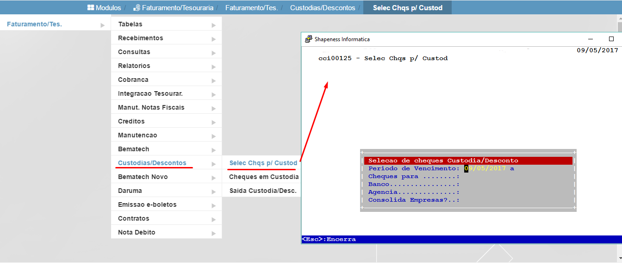Click the cci00125 - Selec Chqs p/ Custod title
Viewport: 622px width, 266px height.
click(383, 58)
